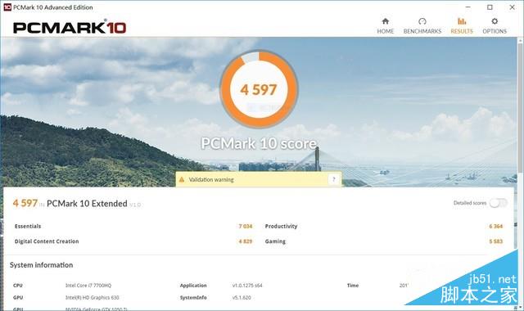Screen dimensions: 524x311
Task: Click the BENCHMARKS menu label
Action: [422, 31]
